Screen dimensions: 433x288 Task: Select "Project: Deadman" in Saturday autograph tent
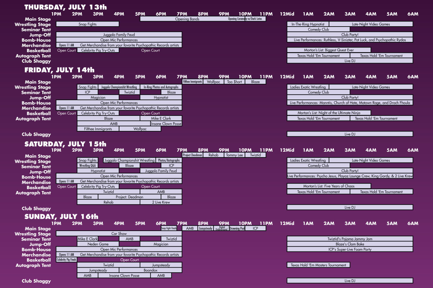coord(130,197)
